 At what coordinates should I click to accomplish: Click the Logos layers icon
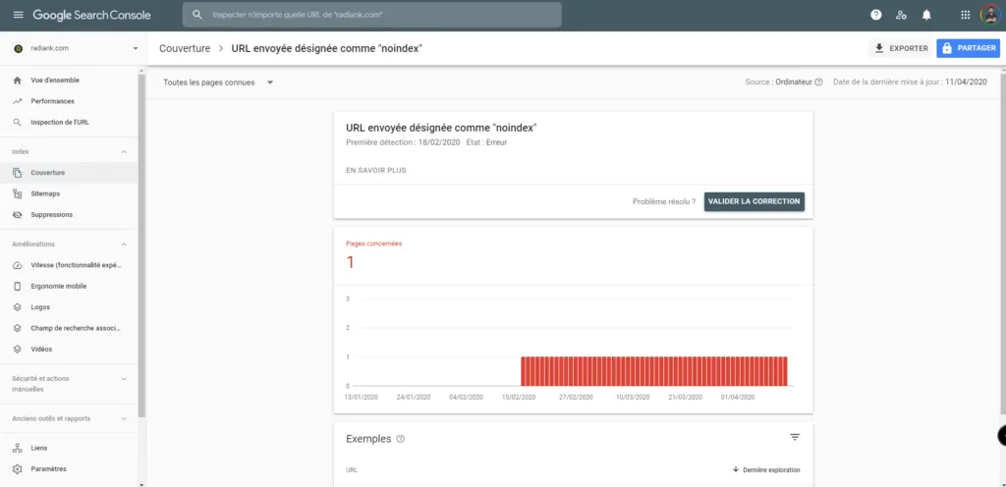(x=18, y=307)
